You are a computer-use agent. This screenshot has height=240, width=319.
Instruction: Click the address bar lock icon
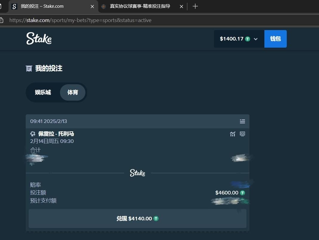pos(1,20)
